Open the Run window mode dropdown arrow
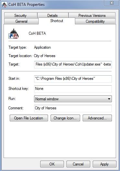Image resolution: width=120 pixels, height=171 pixels. pyautogui.click(x=109, y=99)
